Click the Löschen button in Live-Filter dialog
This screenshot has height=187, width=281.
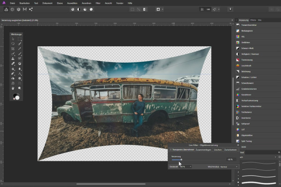pyautogui.click(x=218, y=150)
